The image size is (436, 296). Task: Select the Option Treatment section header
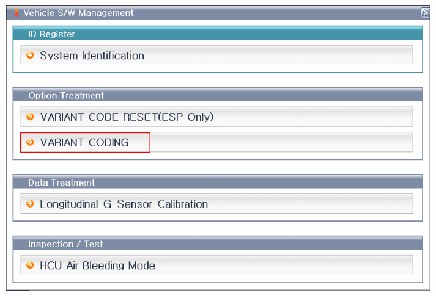[x=66, y=95]
